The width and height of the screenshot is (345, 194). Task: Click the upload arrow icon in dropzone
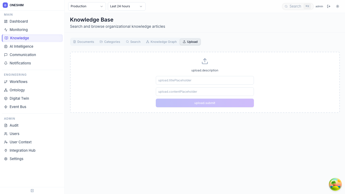(x=205, y=61)
